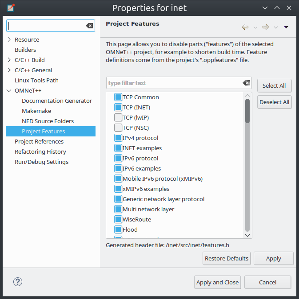Open the page view menu triangle icon

(x=286, y=27)
